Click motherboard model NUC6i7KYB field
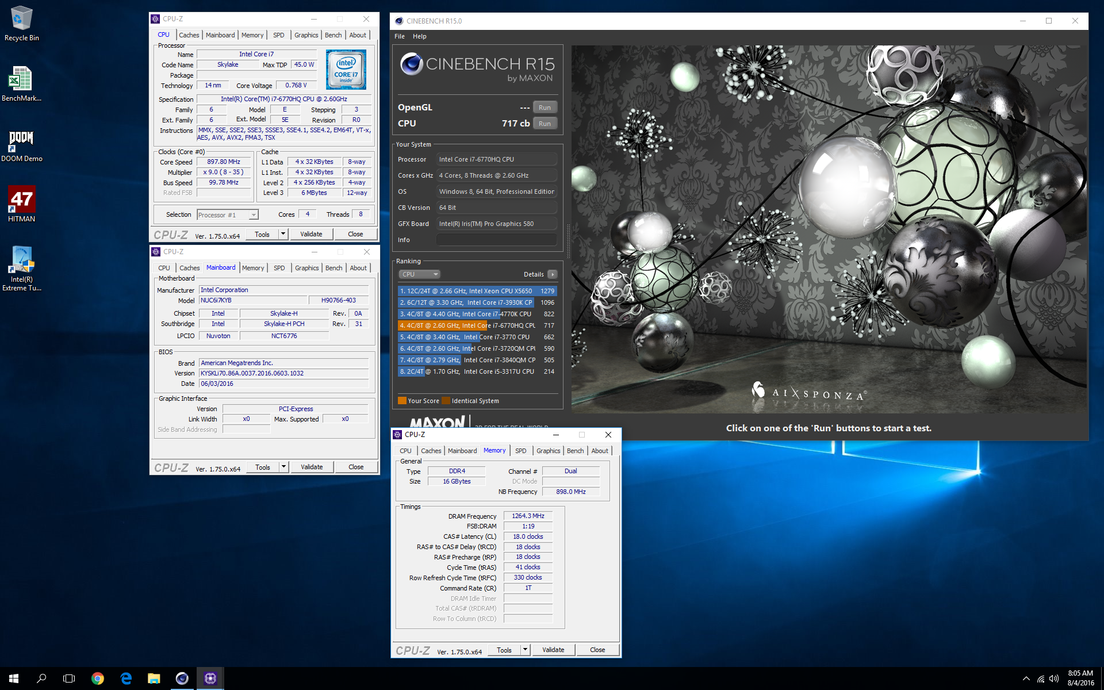 [x=252, y=300]
